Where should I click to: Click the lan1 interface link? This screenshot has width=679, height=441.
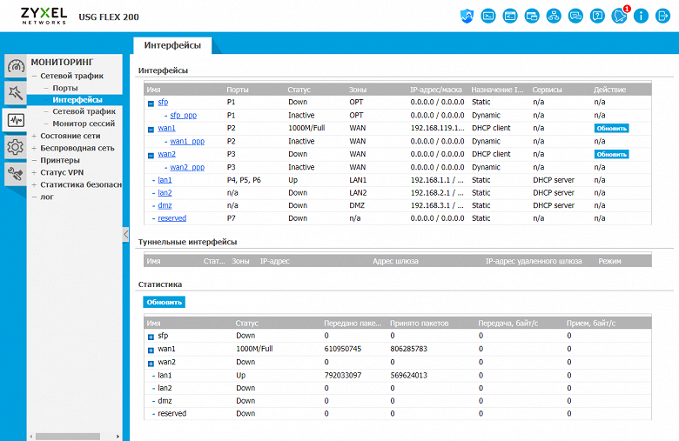click(x=165, y=179)
